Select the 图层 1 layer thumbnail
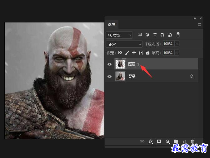This screenshot has height=158, width=210. (x=120, y=64)
